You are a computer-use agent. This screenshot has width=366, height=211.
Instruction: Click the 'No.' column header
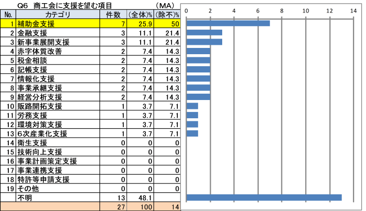pos(8,15)
